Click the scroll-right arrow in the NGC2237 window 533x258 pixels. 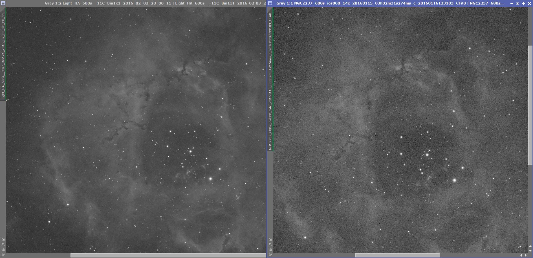point(526,255)
